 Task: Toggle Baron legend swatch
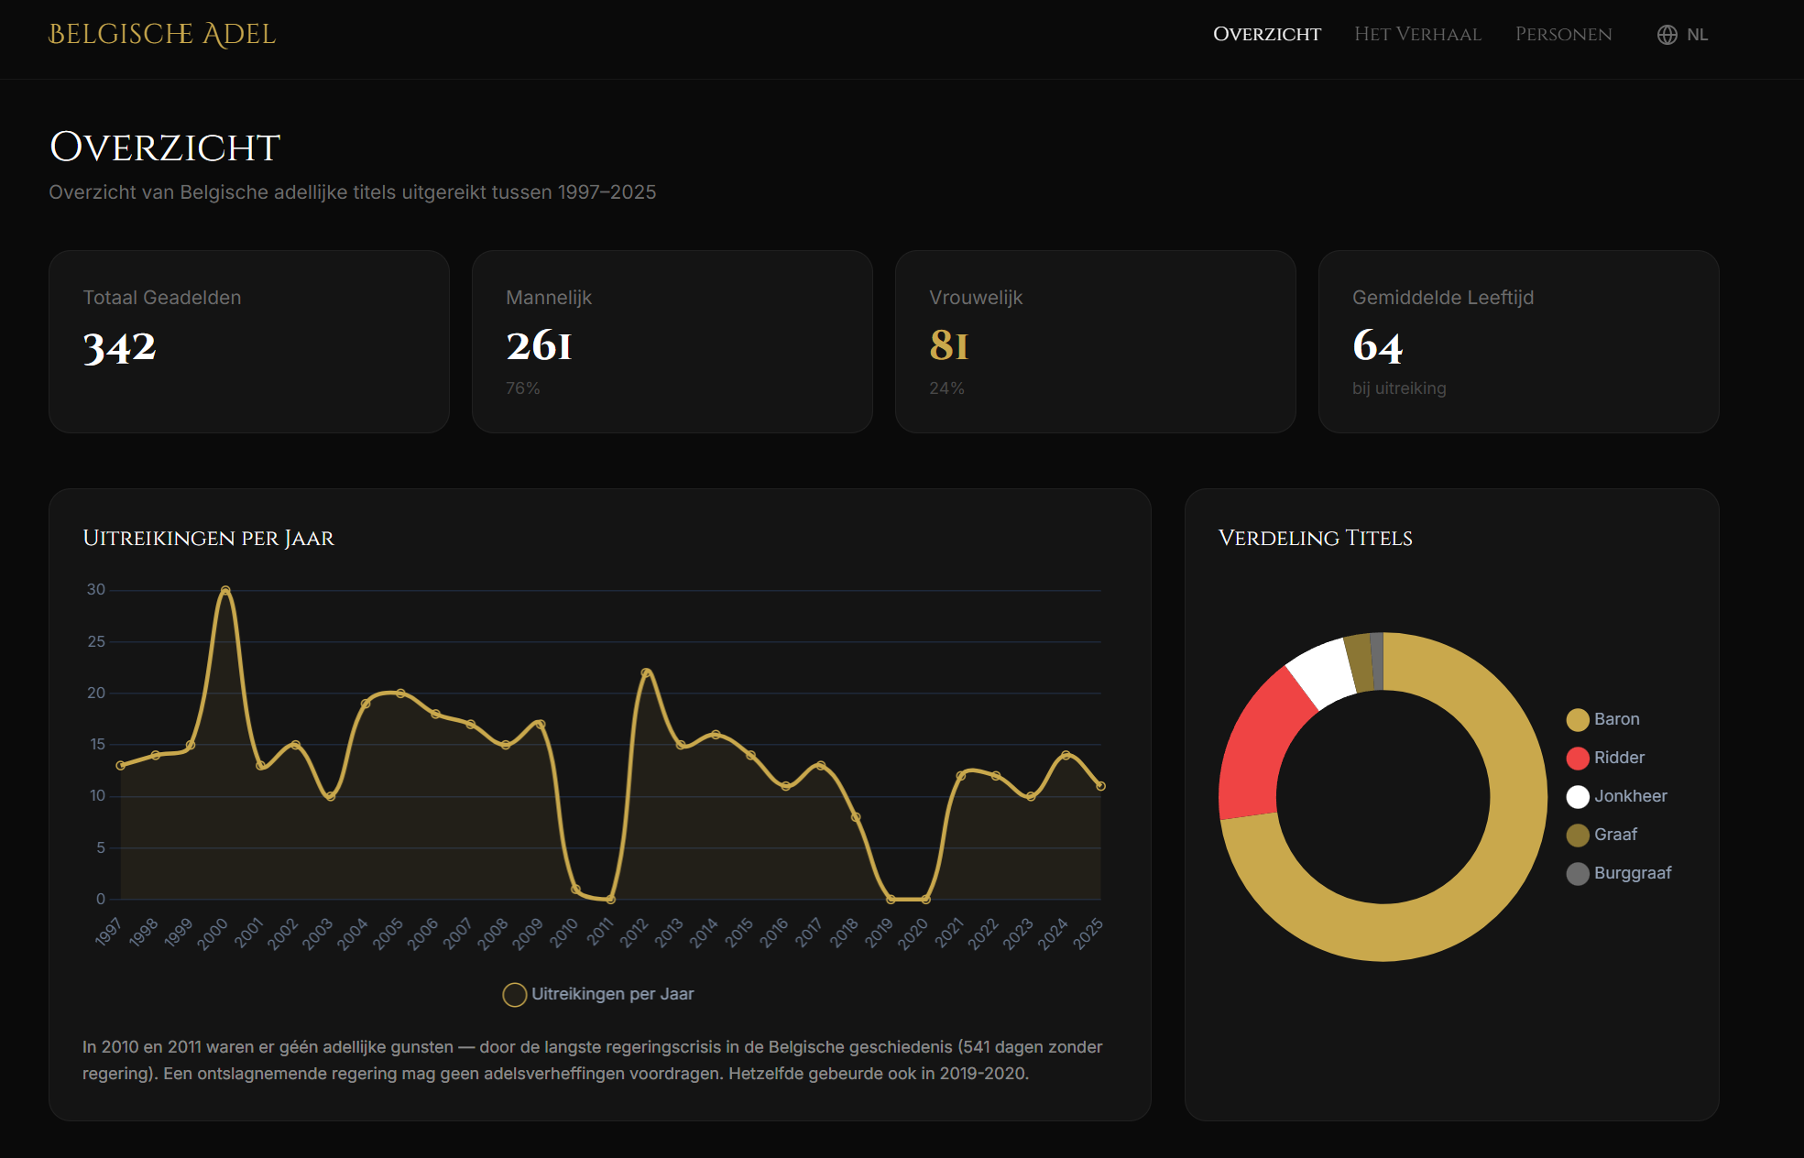(x=1577, y=720)
